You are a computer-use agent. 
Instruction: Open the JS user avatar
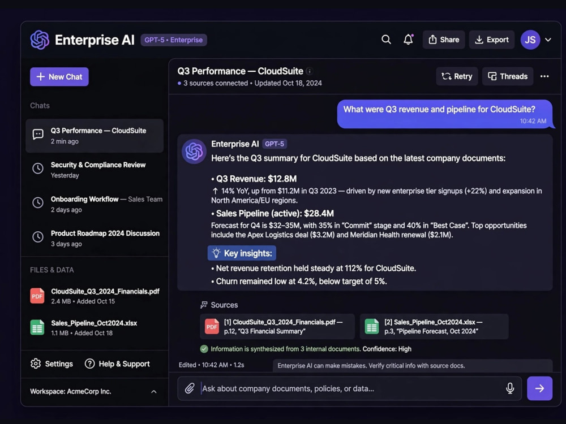pyautogui.click(x=530, y=40)
